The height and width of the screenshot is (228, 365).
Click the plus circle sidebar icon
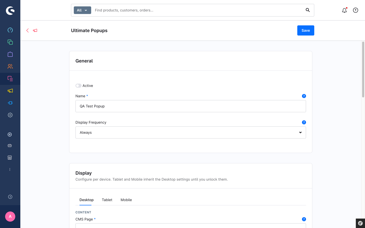click(10, 135)
